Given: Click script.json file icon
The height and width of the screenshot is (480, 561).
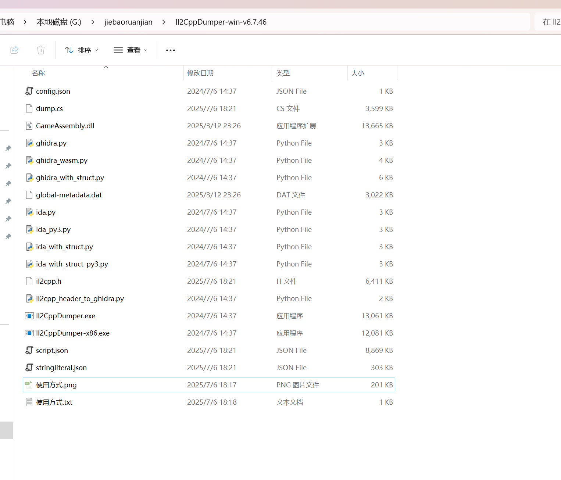Looking at the screenshot, I should [29, 350].
